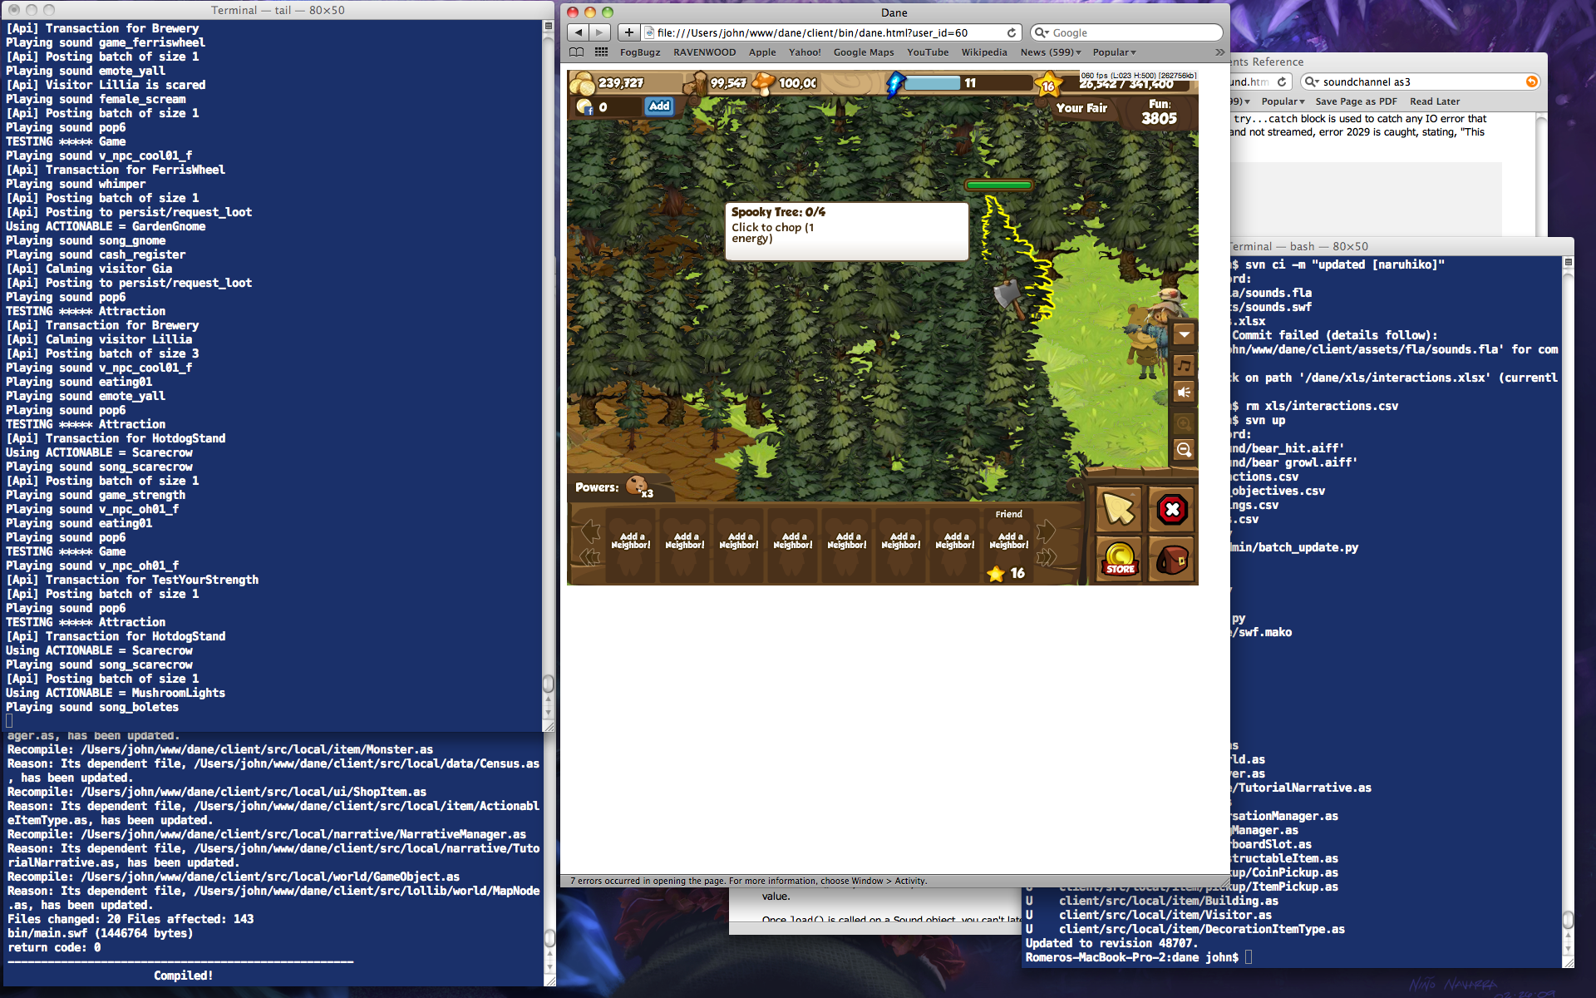Click the red X cancel tool

coord(1172,509)
